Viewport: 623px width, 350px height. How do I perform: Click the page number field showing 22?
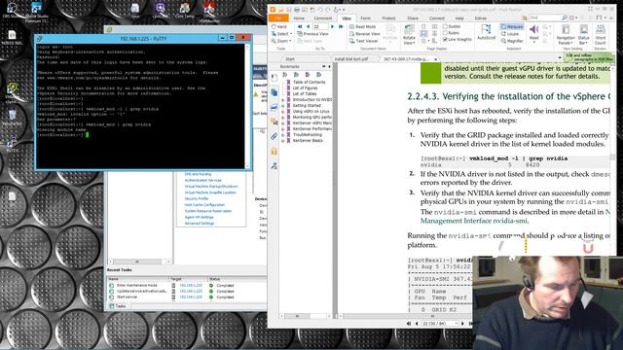[320, 26]
